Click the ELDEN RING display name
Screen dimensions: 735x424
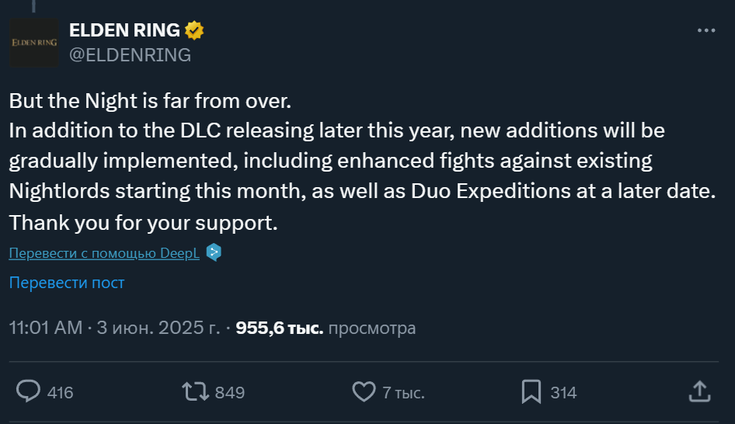coord(124,30)
